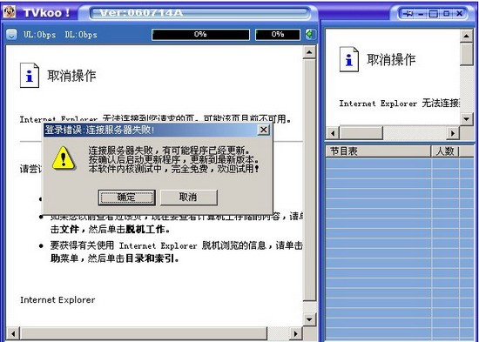The height and width of the screenshot is (342, 479).
Task: Click the large square maximize button
Action: (433, 13)
